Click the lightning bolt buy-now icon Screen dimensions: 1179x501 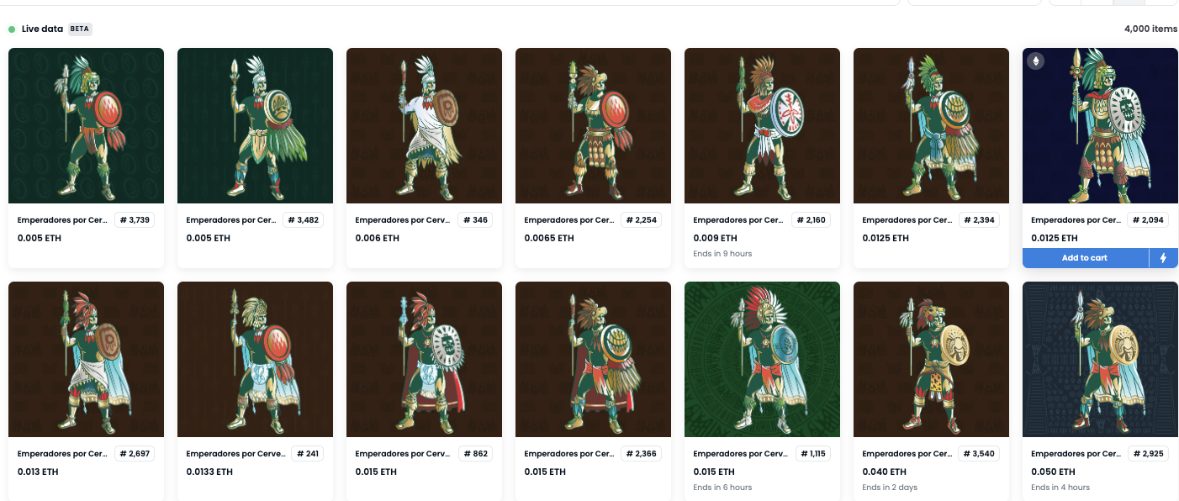[1163, 258]
